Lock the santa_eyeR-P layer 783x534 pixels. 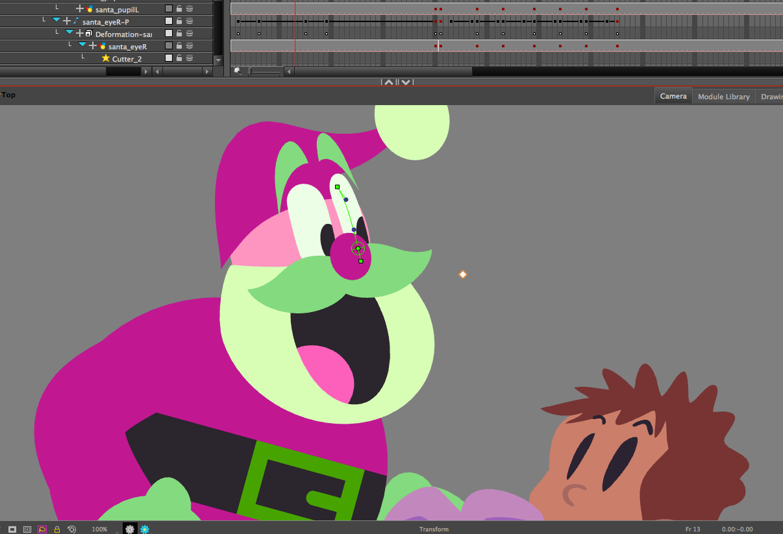[x=179, y=21]
